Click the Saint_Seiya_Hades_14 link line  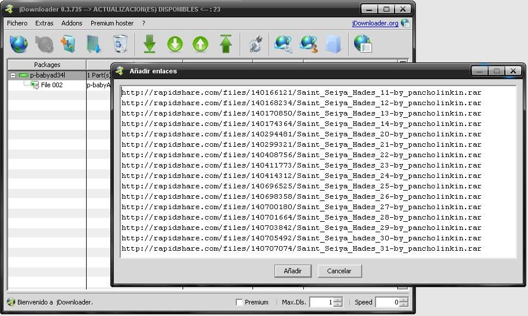coord(302,124)
